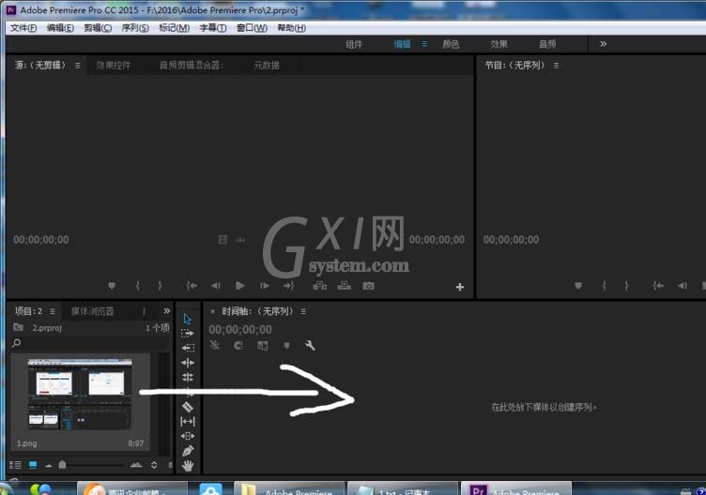Open 1.txt Notepad from the taskbar
The image size is (706, 495).
point(402,488)
